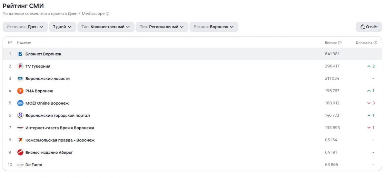
Task: Click up 1 dynamics for Воронежский городской портал
Action: click(x=371, y=115)
